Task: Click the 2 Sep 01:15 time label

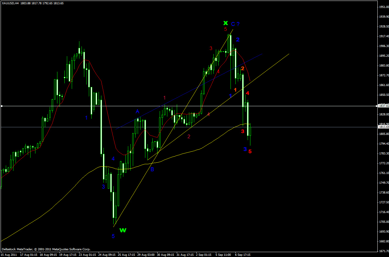Action: click(203, 254)
